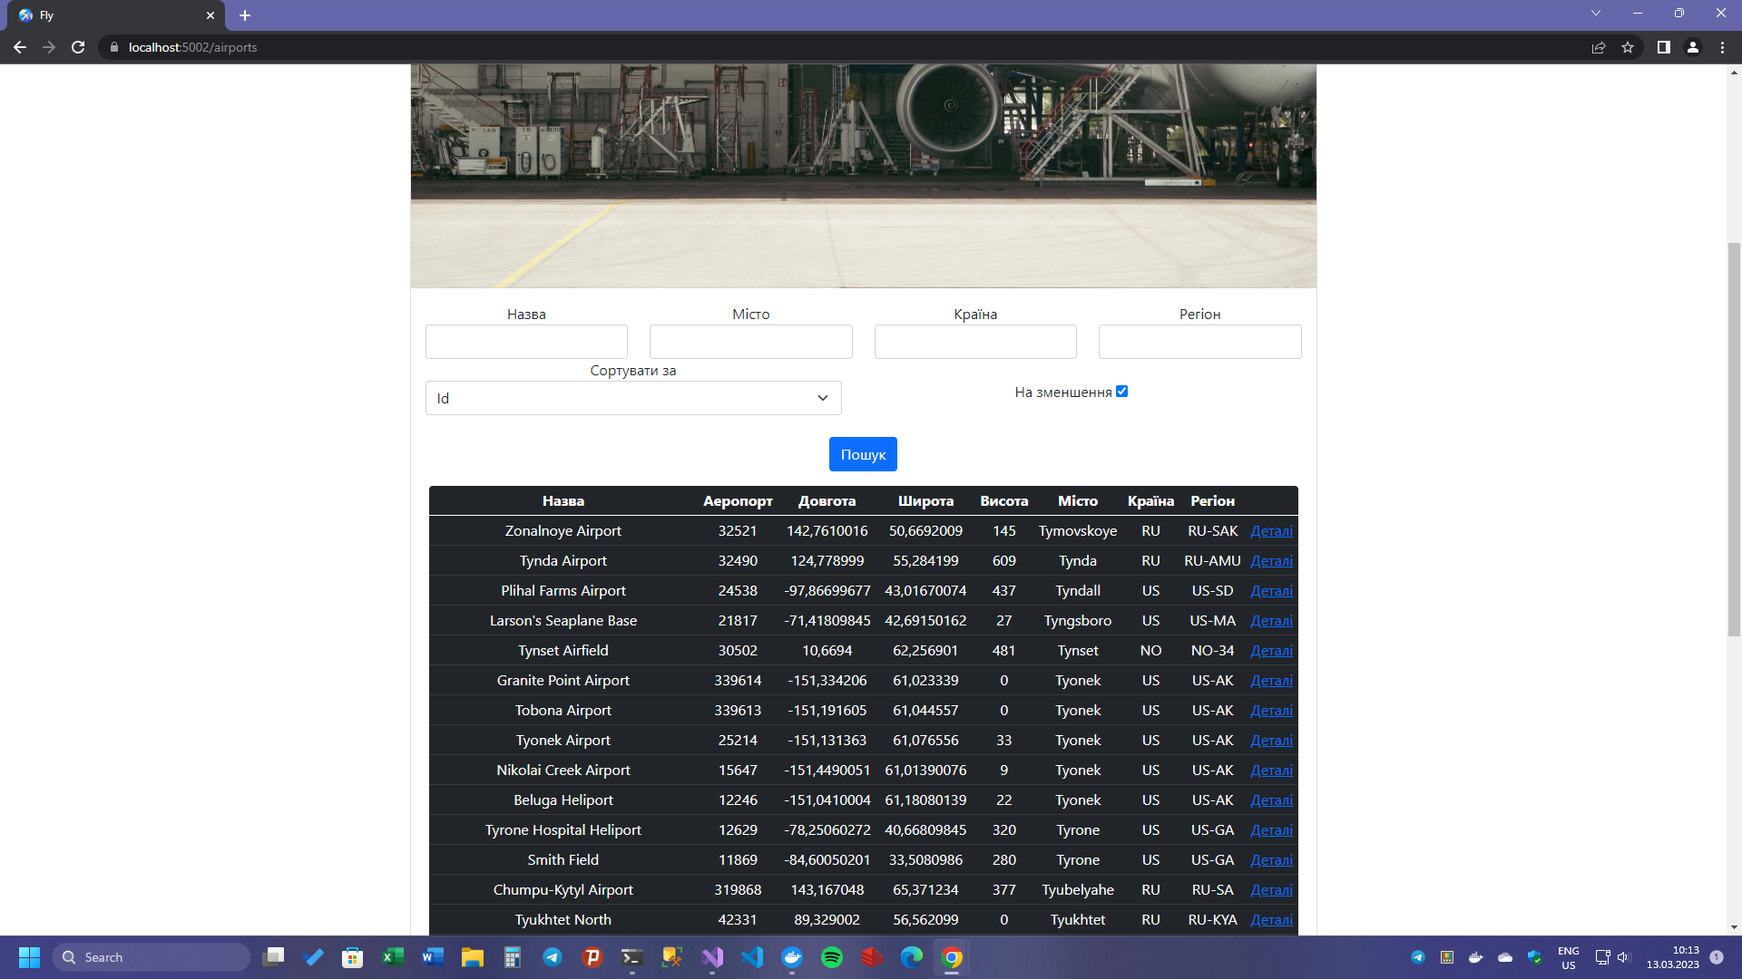Open Telegram from the taskbar
The height and width of the screenshot is (979, 1742).
553,957
